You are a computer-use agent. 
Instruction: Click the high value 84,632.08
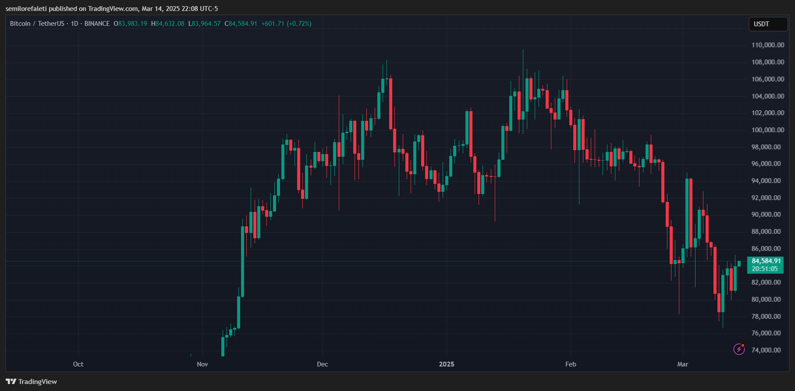coord(170,24)
